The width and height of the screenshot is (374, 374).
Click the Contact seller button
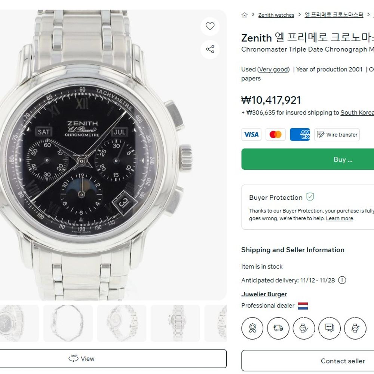pos(342,361)
